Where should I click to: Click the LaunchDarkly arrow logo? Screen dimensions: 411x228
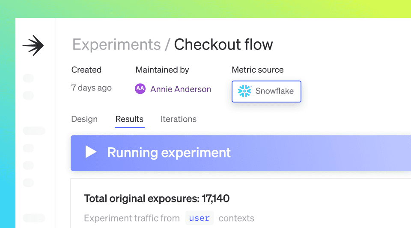(x=33, y=45)
